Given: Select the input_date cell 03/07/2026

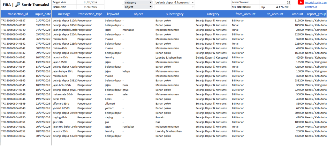Looking at the screenshot, I should pyautogui.click(x=43, y=25).
